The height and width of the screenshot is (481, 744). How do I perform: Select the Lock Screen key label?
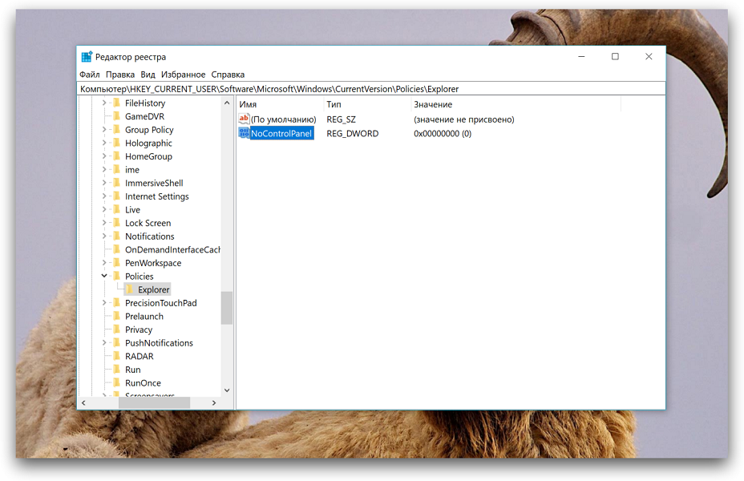click(x=148, y=223)
